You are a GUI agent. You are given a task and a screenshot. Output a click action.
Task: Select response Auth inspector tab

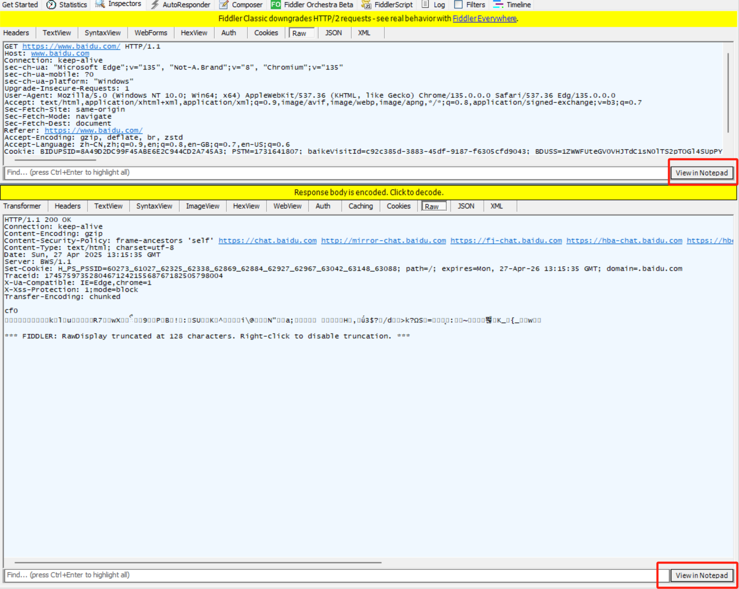point(323,206)
